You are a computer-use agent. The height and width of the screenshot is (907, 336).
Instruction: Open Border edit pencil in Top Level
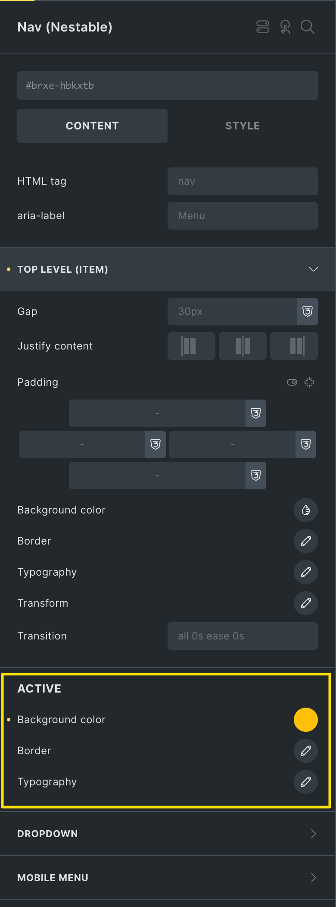(306, 541)
